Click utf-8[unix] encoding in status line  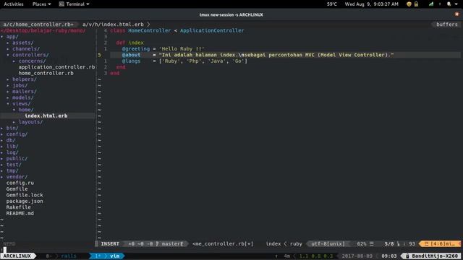[x=328, y=244]
